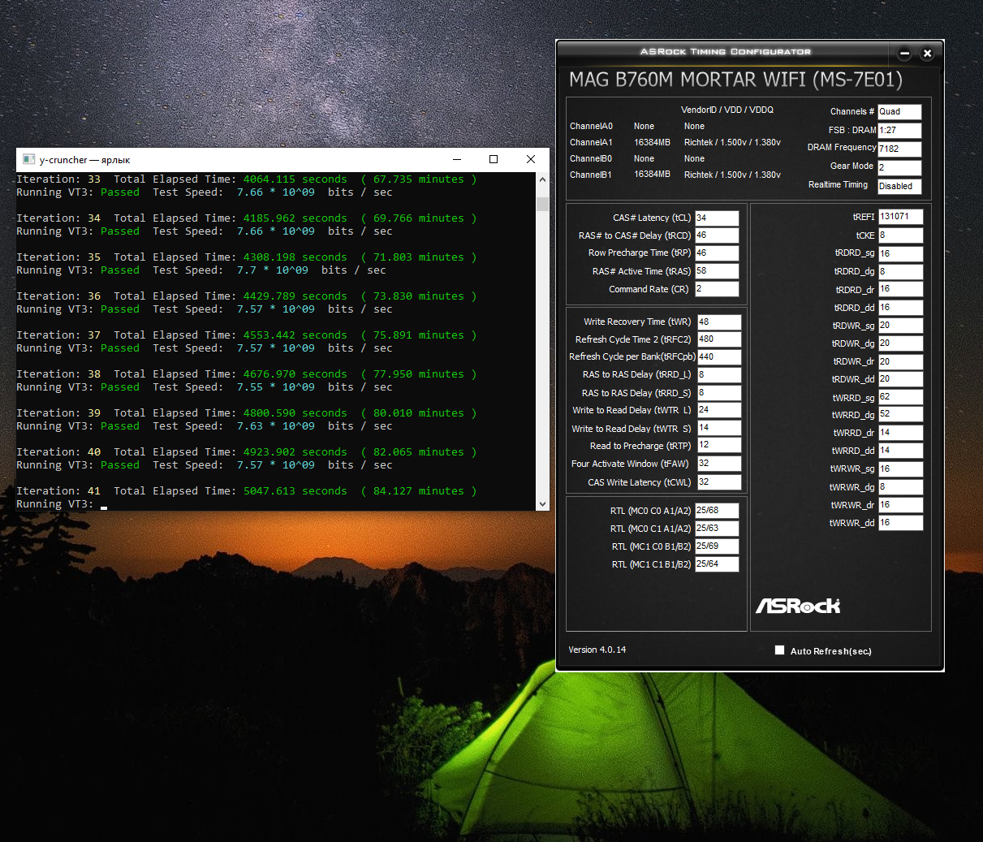Click the RTL (MC0 C1 A1/A2) field
Viewport: 983px width, 842px height.
pyautogui.click(x=717, y=529)
